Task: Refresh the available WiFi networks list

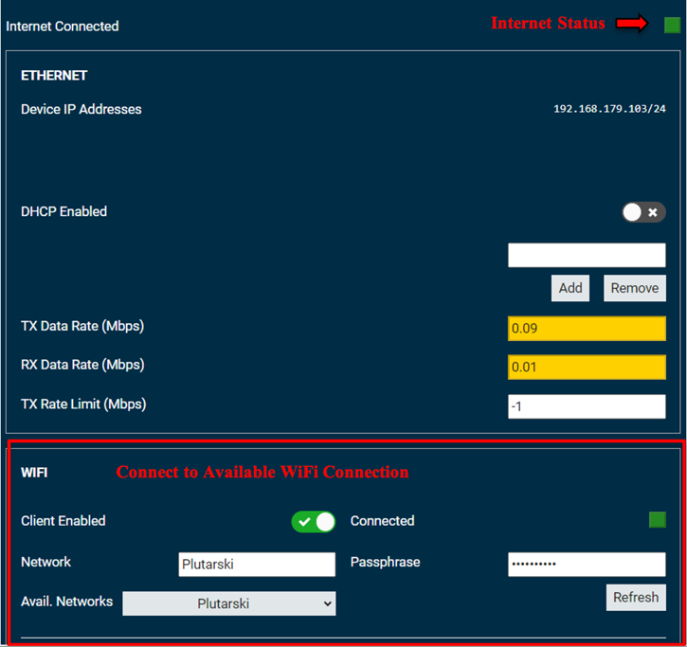Action: (x=635, y=597)
